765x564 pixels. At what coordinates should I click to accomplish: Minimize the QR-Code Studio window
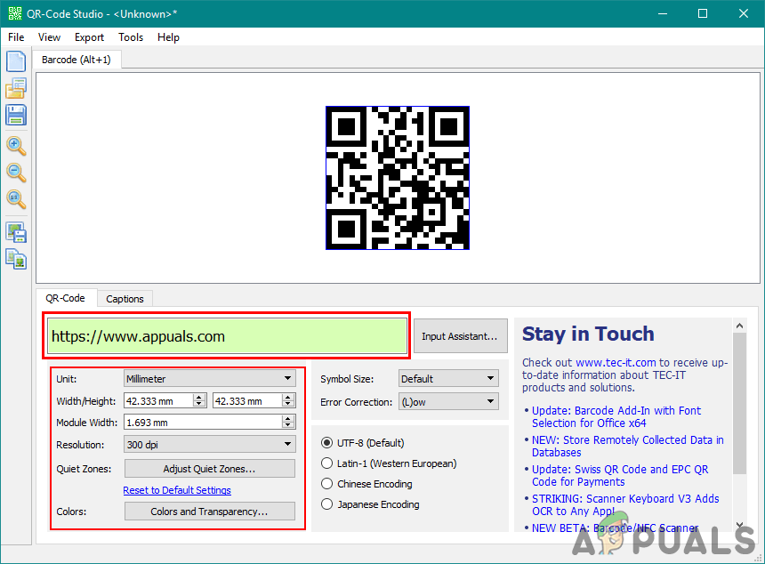(x=663, y=13)
